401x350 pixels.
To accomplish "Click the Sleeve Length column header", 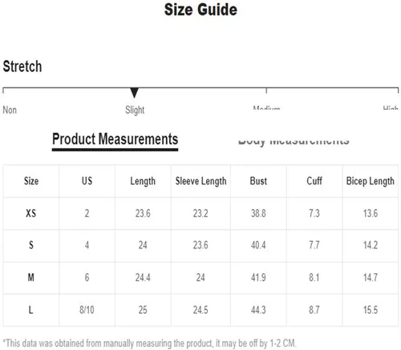I will pos(200,181).
